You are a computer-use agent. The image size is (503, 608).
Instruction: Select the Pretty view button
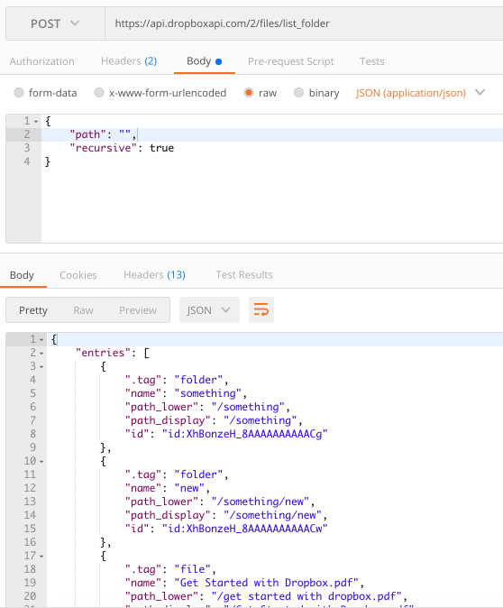coord(33,310)
